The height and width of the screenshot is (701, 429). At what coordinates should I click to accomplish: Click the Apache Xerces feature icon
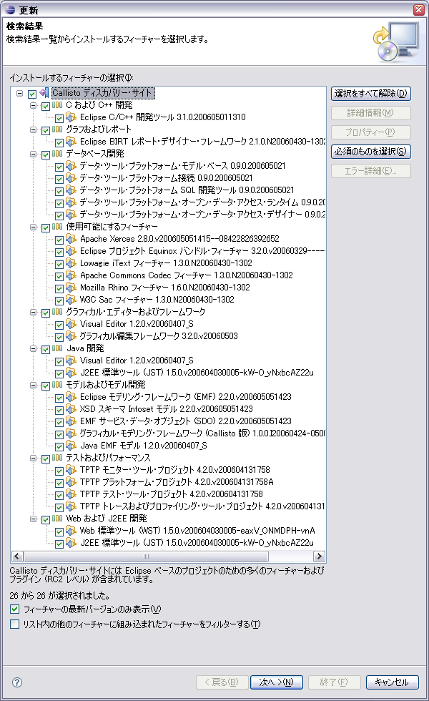click(71, 239)
